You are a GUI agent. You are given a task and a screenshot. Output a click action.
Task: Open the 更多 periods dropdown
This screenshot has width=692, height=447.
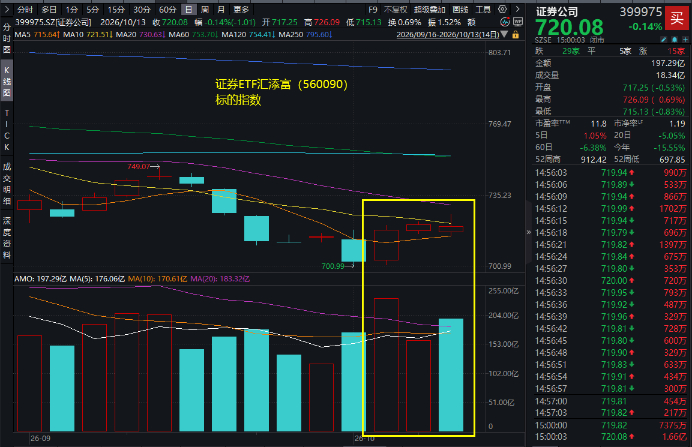coord(241,9)
